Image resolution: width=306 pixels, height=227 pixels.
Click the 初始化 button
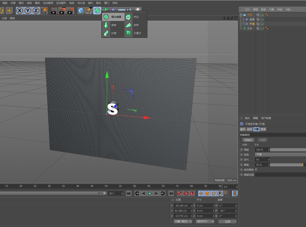click(248, 140)
